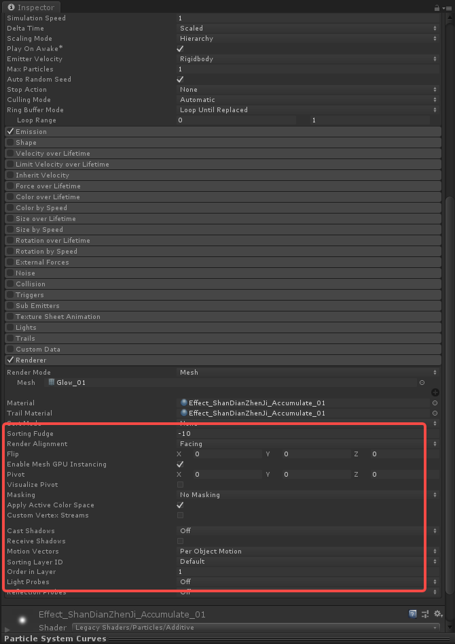Uncheck Enable Mesh GPU Instancing
This screenshot has height=644, width=455.
pyautogui.click(x=181, y=464)
